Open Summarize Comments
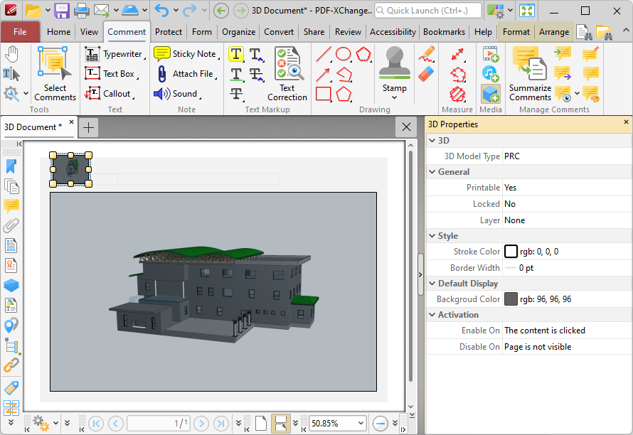The height and width of the screenshot is (435, 633). [x=530, y=74]
